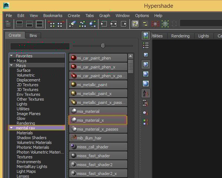Open the Graph menu

coord(105,16)
